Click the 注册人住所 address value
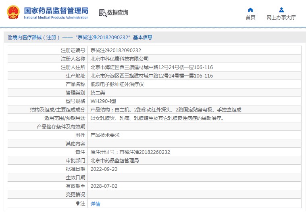This screenshot has height=212, width=306. [x=152, y=67]
